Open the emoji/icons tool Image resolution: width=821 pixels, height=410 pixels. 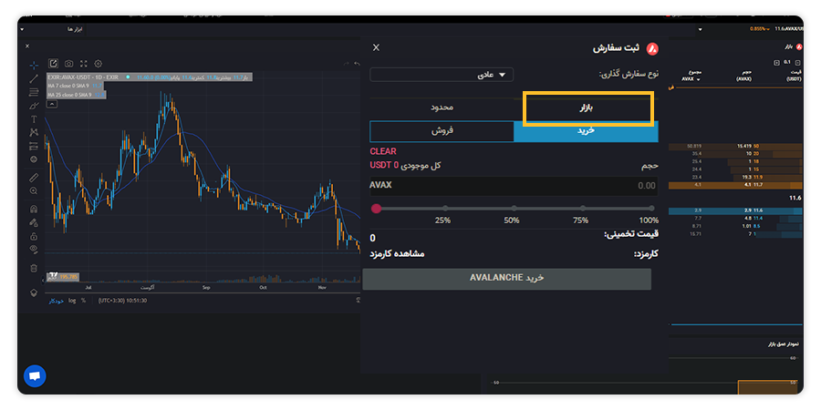pyautogui.click(x=34, y=159)
